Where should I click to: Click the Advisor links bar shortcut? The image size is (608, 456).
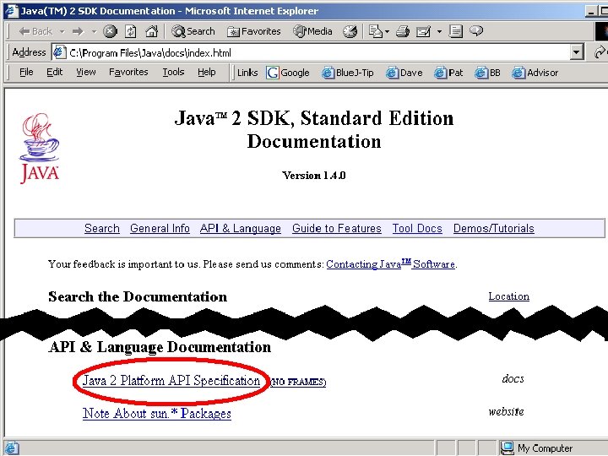click(535, 73)
